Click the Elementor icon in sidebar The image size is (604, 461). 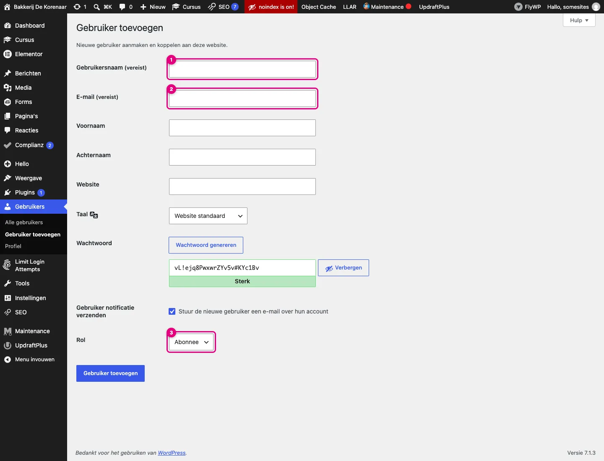click(8, 54)
